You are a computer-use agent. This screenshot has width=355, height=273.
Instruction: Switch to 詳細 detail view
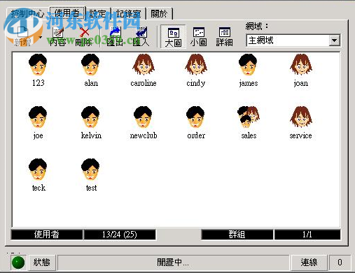pos(224,37)
